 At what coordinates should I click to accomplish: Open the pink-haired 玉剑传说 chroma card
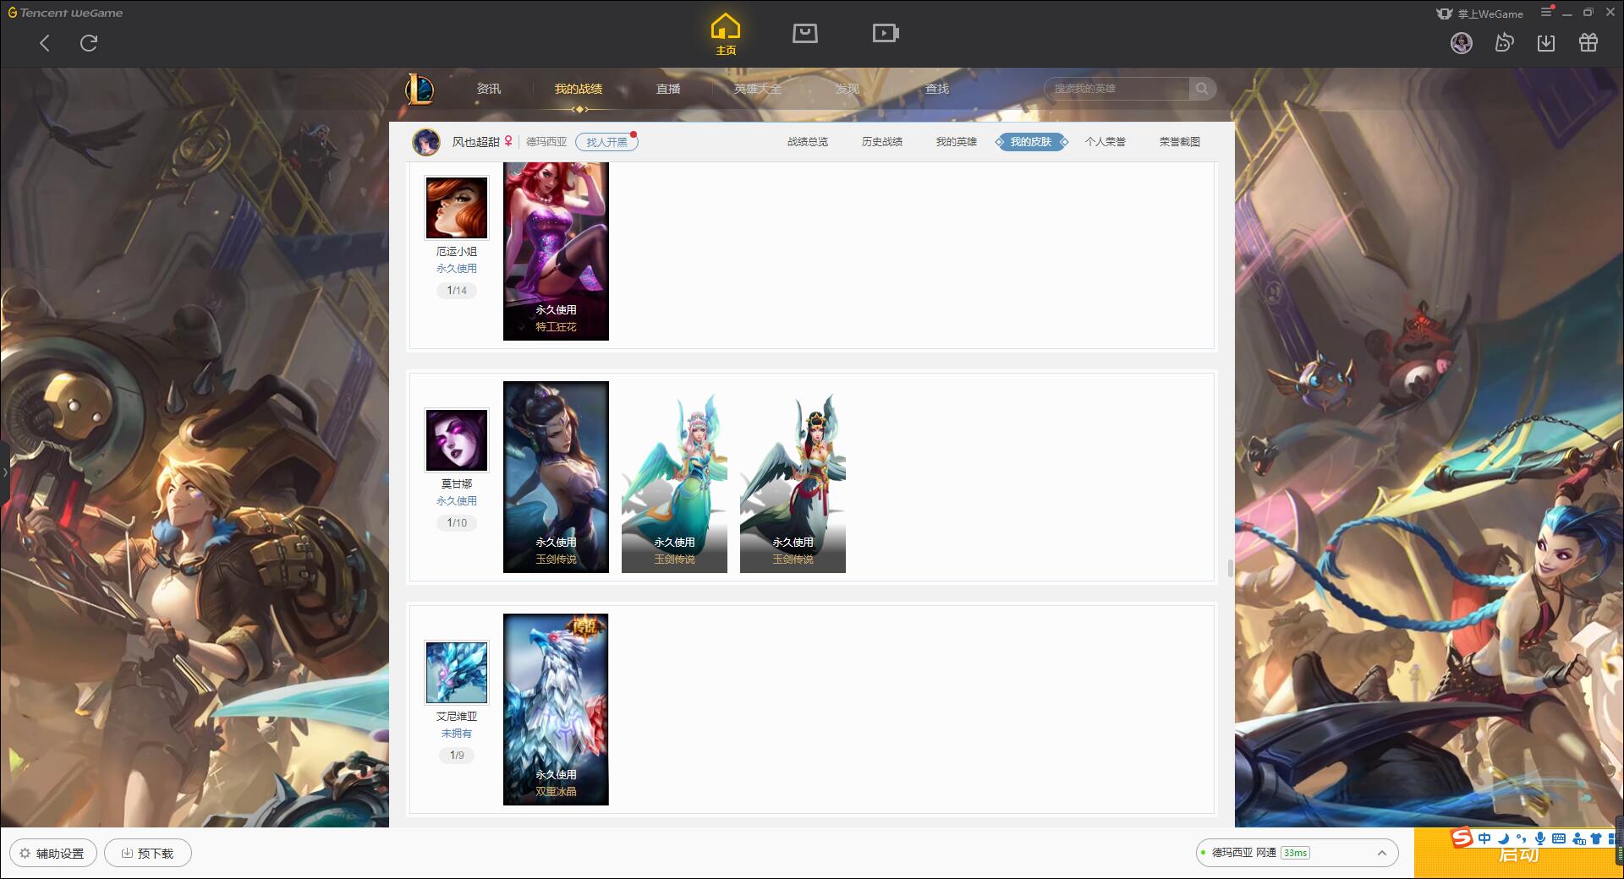click(x=674, y=477)
